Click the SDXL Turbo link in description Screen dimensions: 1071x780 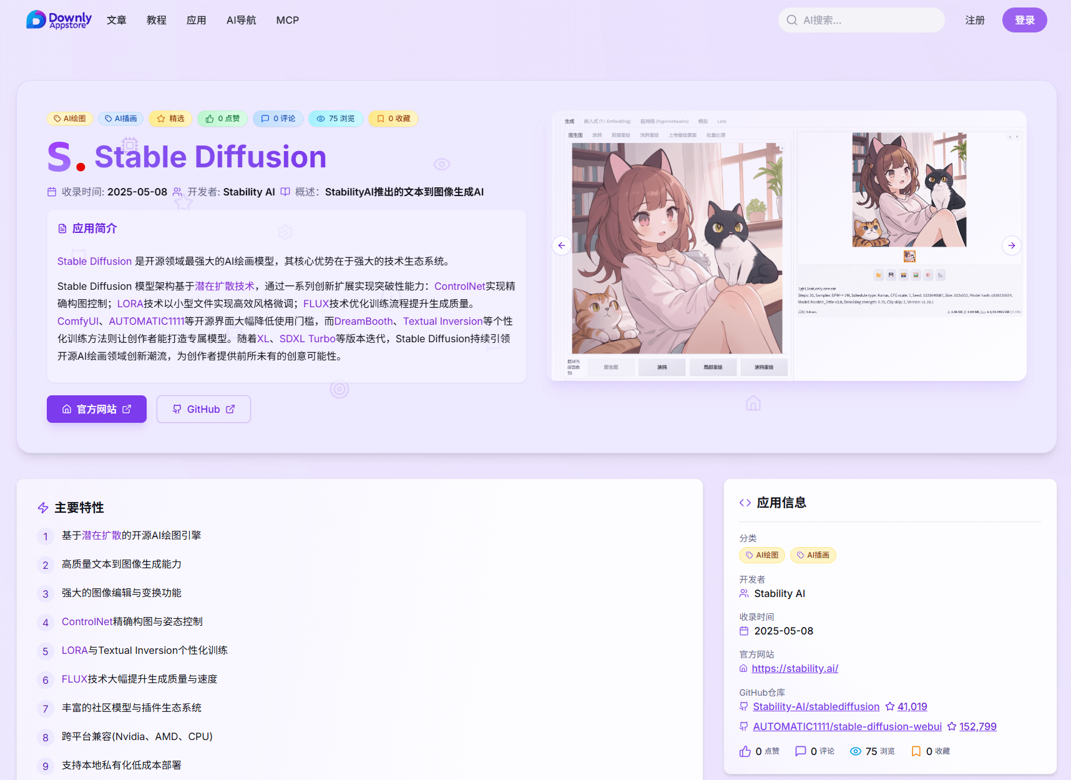308,338
